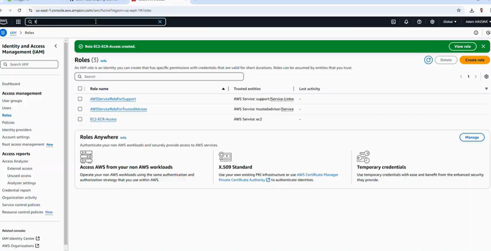Select all roles checkbox in header

[x=80, y=89]
